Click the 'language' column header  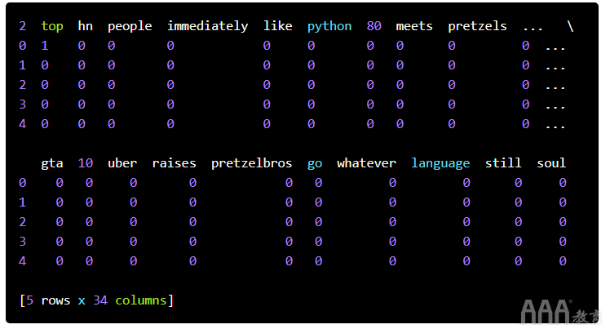440,163
